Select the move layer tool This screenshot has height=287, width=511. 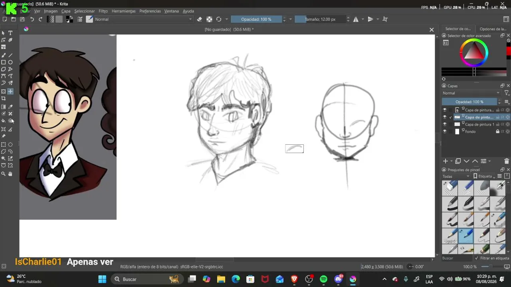(x=10, y=92)
